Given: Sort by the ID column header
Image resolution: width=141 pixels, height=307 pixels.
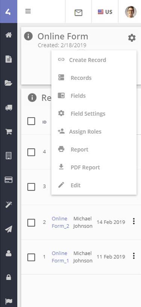Looking at the screenshot, I should click(x=44, y=122).
